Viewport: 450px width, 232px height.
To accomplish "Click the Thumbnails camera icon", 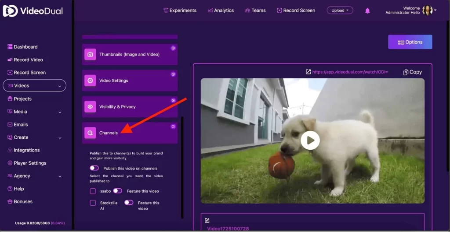I will coord(90,55).
